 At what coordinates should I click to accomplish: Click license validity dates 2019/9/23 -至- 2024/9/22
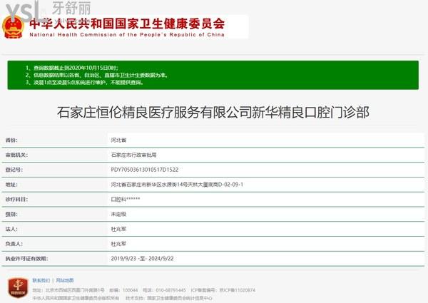pos(142,259)
